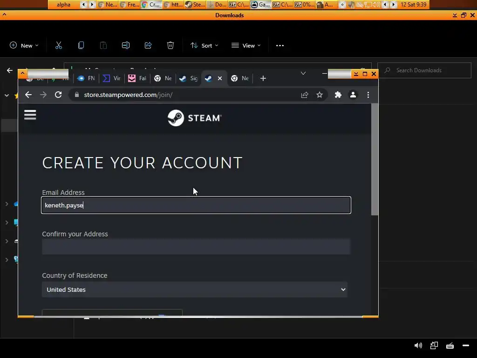Image resolution: width=477 pixels, height=358 pixels.
Task: Reload the Steam join page
Action: click(58, 95)
